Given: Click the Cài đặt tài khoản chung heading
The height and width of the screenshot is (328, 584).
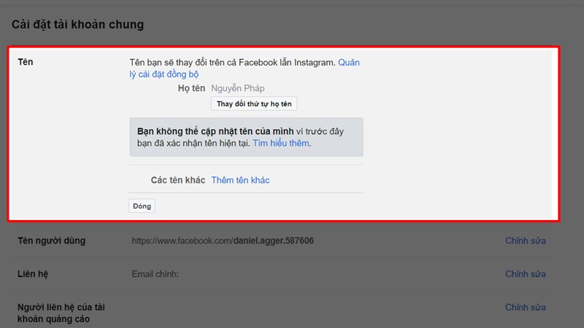Looking at the screenshot, I should [x=77, y=25].
